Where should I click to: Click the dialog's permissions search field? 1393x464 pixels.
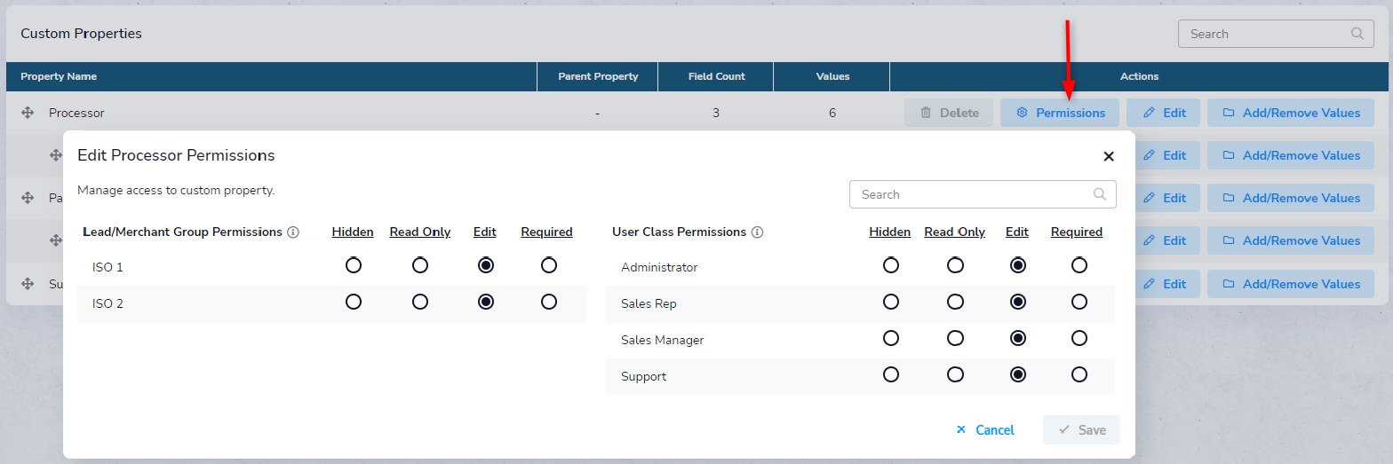tap(983, 194)
